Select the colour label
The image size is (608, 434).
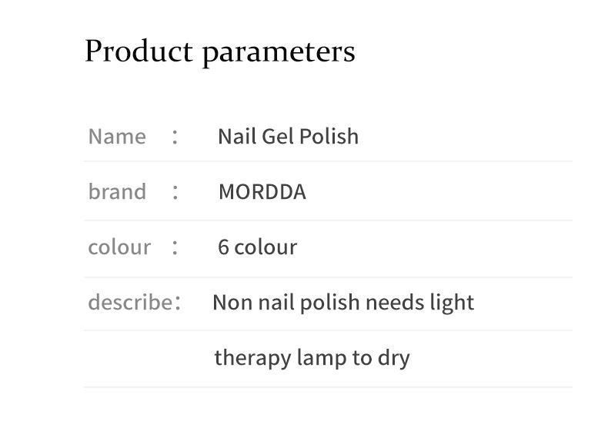pyautogui.click(x=119, y=247)
